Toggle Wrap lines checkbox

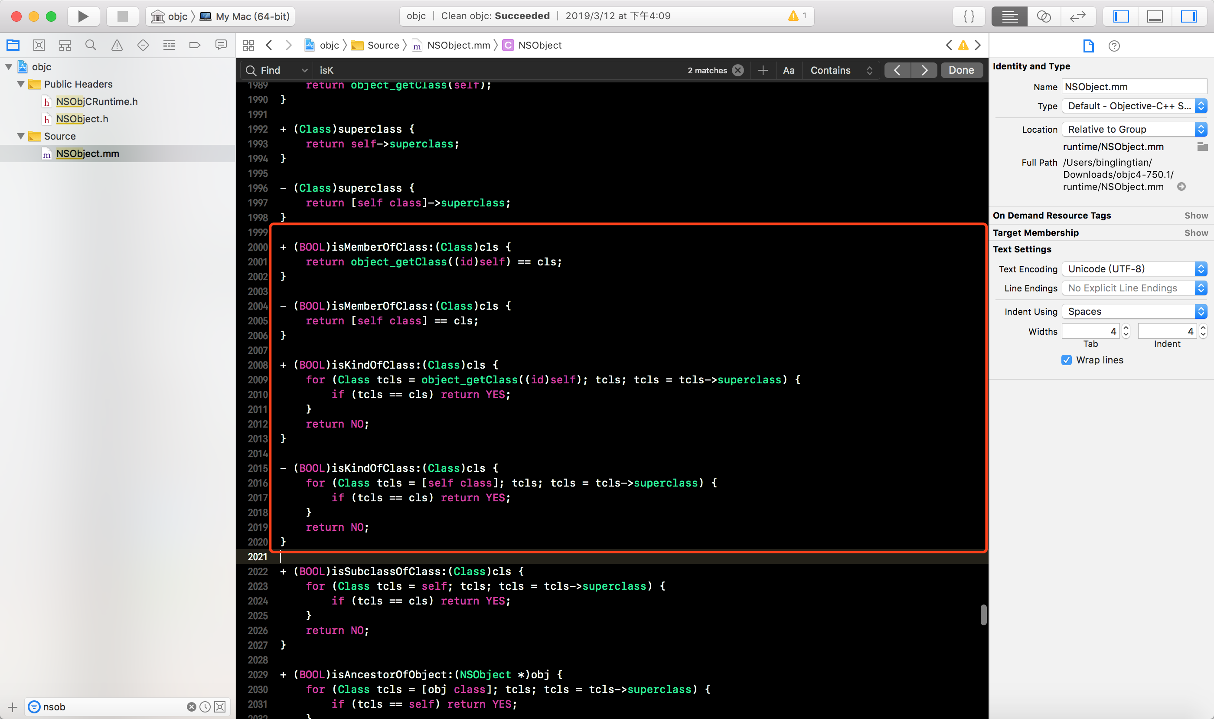[1066, 360]
